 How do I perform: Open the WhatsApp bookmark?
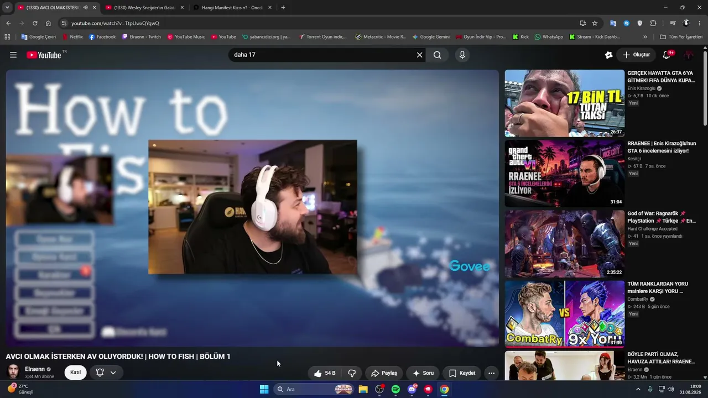[549, 37]
